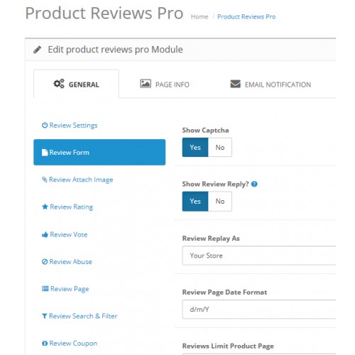This screenshot has height=355, width=355.
Task: Switch to the Email Notification tab
Action: click(x=271, y=84)
